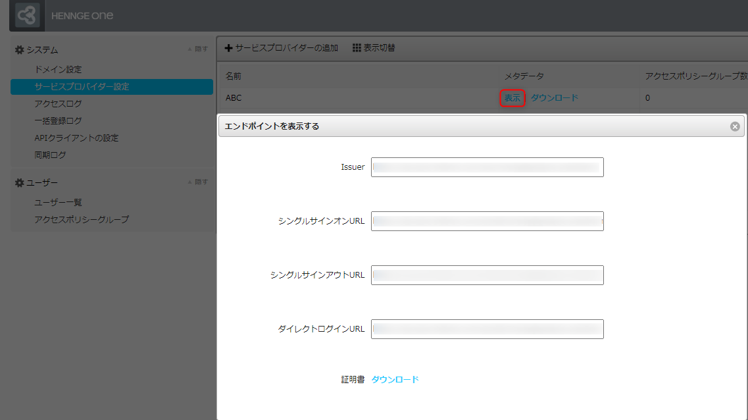The image size is (748, 420).
Task: Select サービスプロバイダー設定 menu item
Action: click(112, 87)
